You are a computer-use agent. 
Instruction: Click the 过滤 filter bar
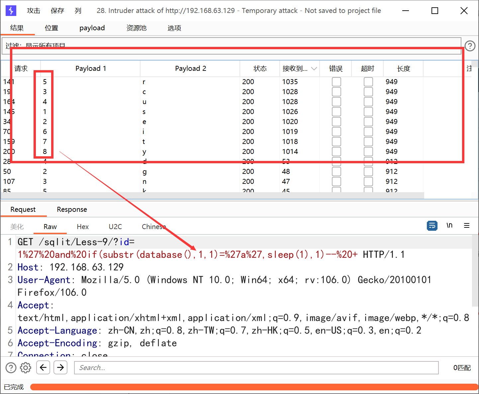coord(232,46)
